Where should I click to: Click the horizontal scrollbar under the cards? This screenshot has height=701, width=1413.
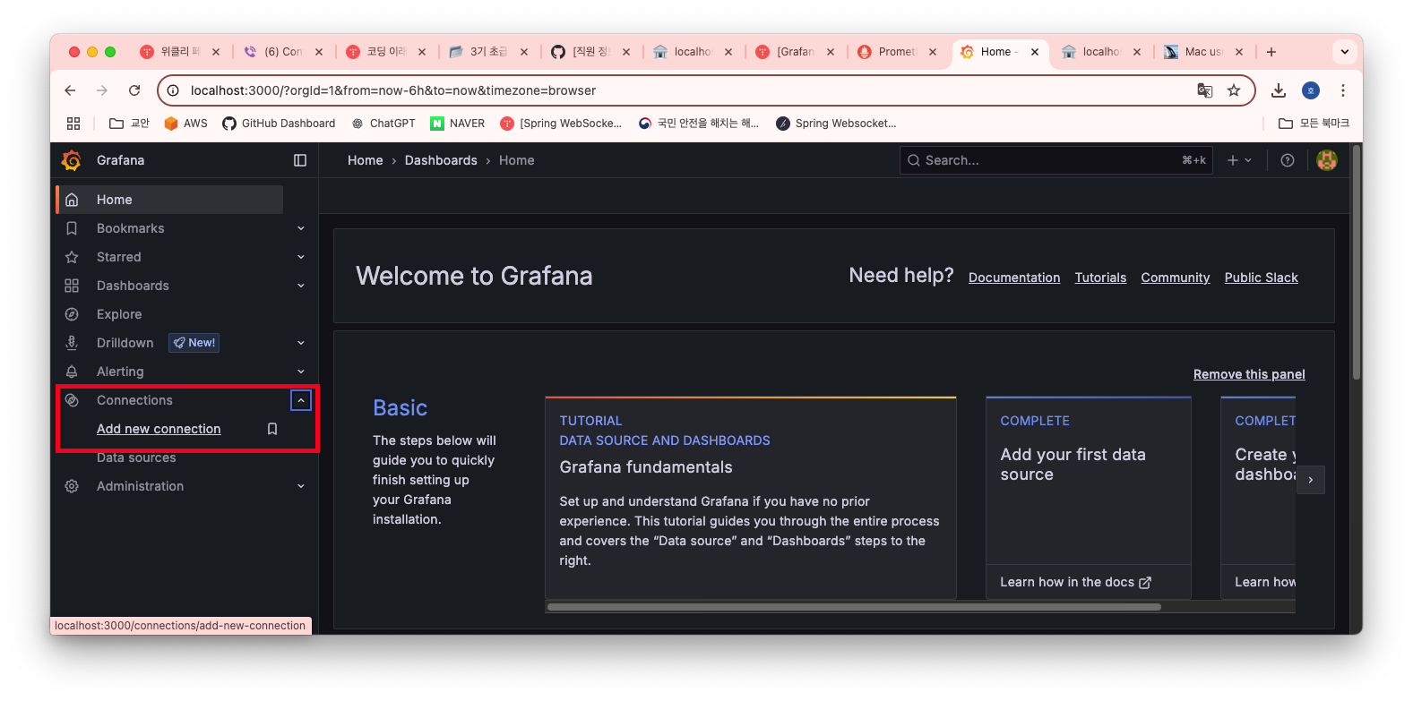[x=854, y=607]
